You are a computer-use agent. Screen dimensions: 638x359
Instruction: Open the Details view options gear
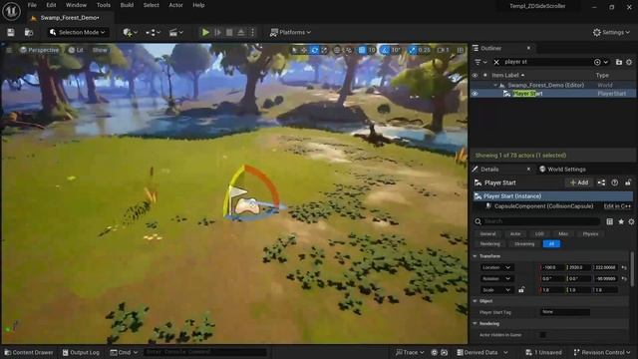(x=631, y=221)
